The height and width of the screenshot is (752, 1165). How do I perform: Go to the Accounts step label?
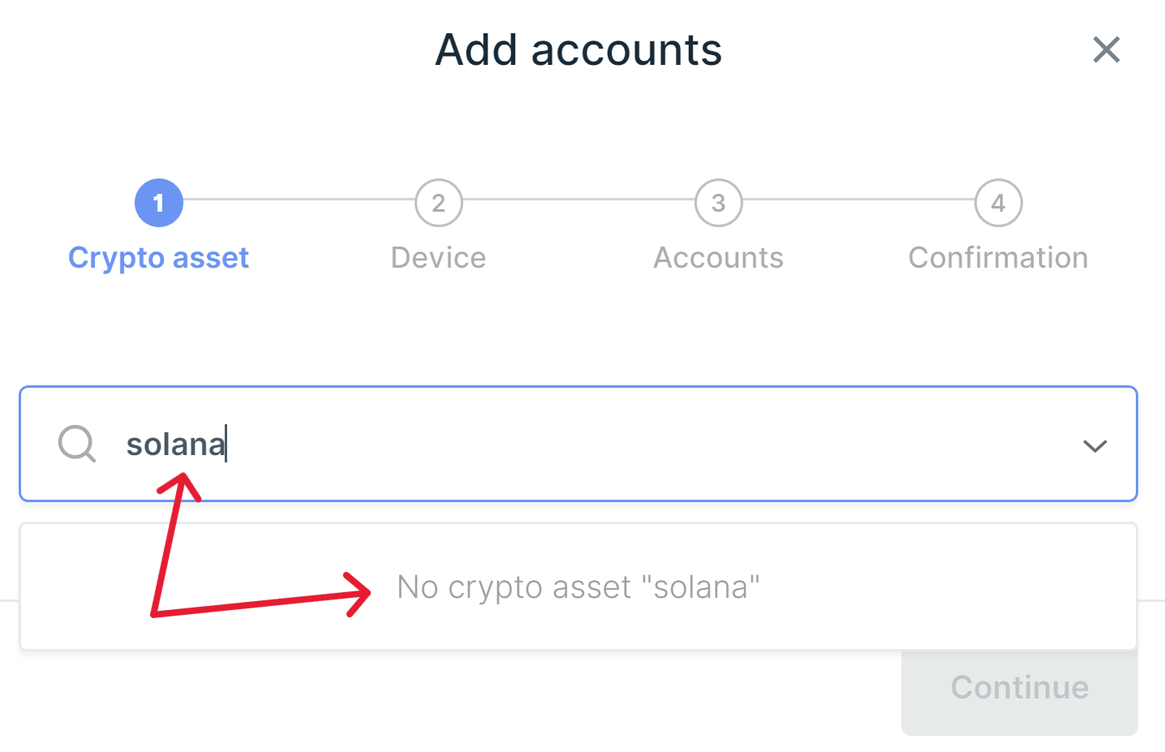coord(718,258)
